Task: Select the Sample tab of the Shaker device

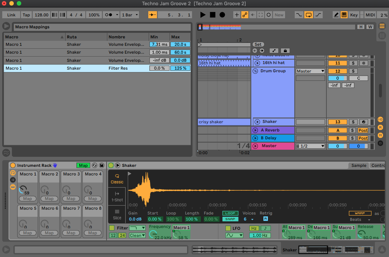Action: tap(358, 165)
